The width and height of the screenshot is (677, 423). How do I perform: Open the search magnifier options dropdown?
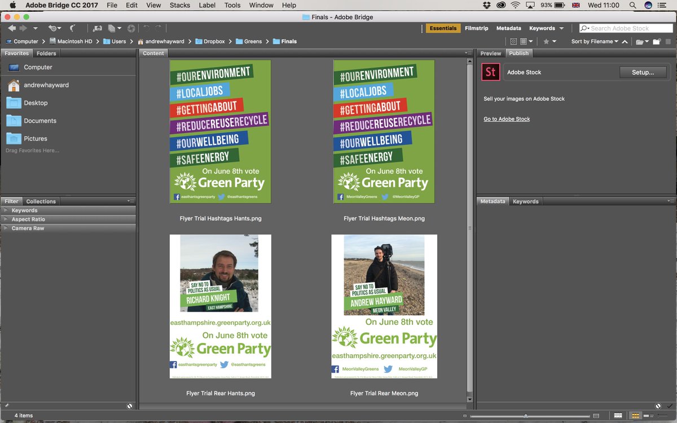click(x=585, y=28)
